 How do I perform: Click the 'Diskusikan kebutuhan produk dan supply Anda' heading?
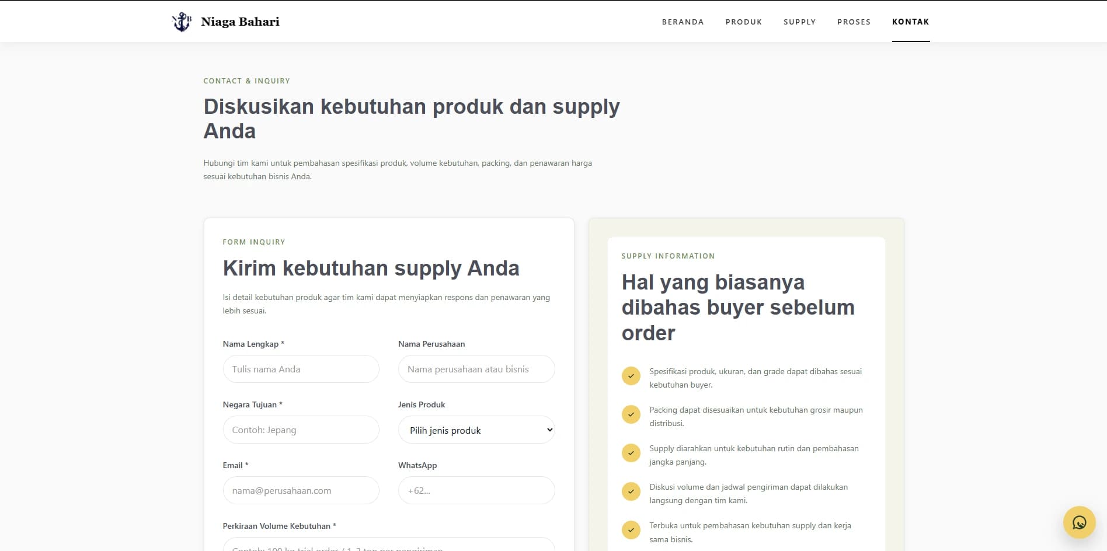tap(412, 118)
